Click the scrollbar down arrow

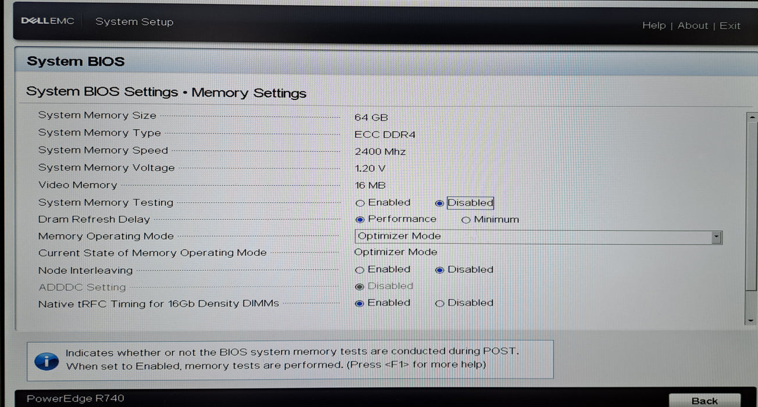(750, 320)
